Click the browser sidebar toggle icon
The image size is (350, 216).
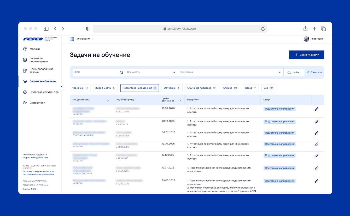click(x=46, y=29)
